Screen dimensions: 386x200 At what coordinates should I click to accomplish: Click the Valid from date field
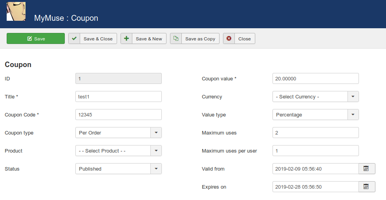pyautogui.click(x=316, y=169)
